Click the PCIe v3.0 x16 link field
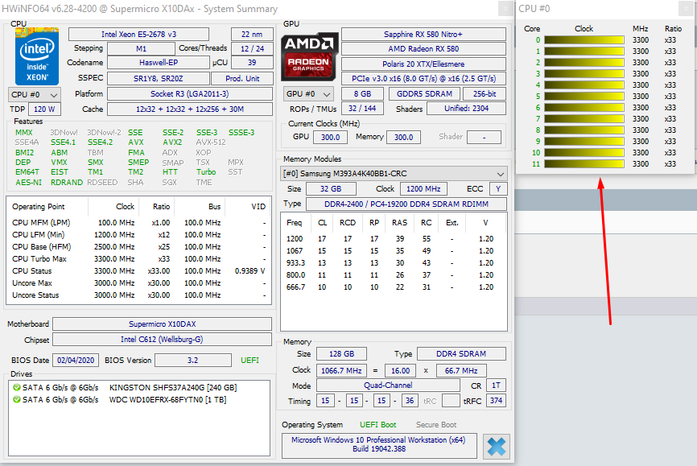This screenshot has width=697, height=466. coord(423,79)
